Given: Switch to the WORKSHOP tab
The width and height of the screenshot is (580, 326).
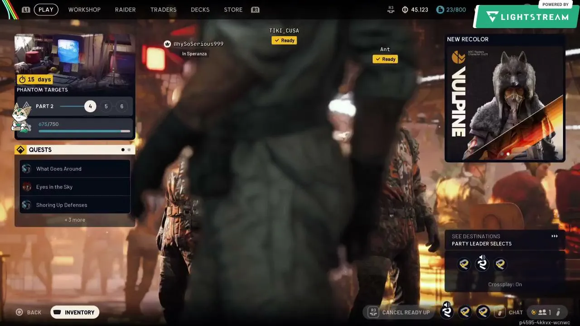Looking at the screenshot, I should coord(84,10).
